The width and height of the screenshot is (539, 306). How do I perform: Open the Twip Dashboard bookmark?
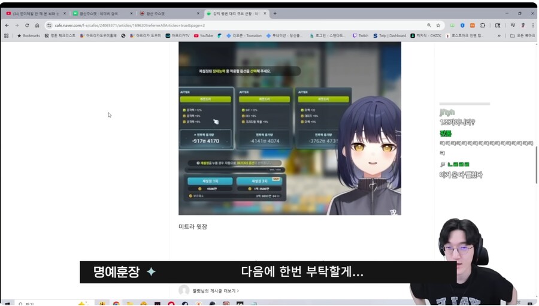click(x=389, y=35)
